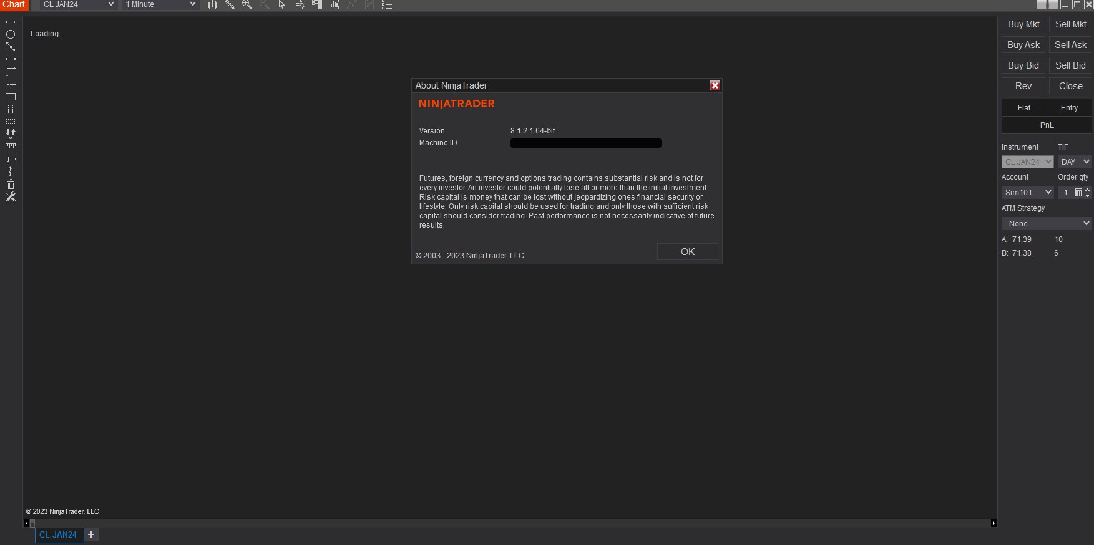Select the up/down arrows risk-reward tool
Image resolution: width=1094 pixels, height=545 pixels.
point(11,133)
